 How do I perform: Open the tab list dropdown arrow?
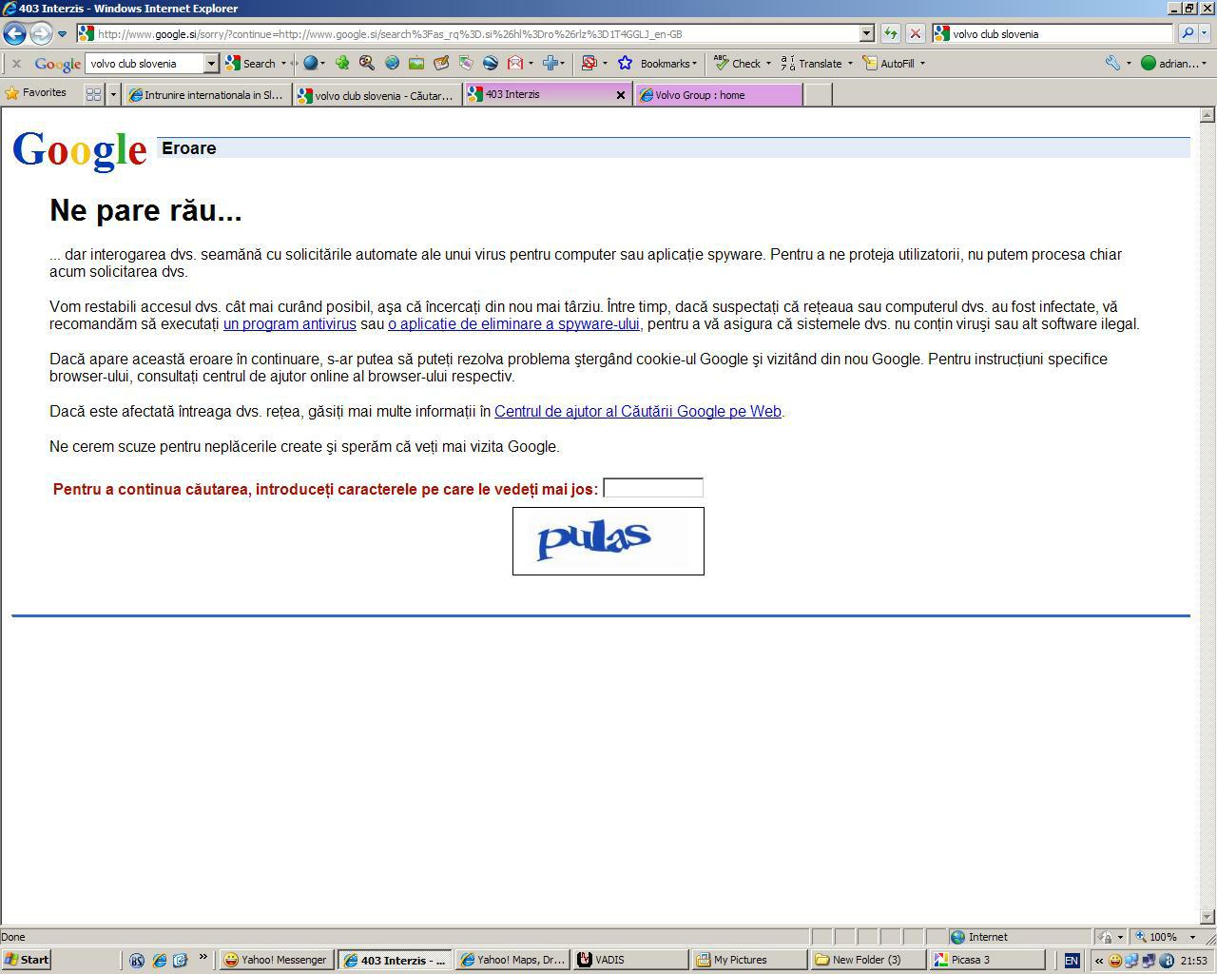point(113,94)
